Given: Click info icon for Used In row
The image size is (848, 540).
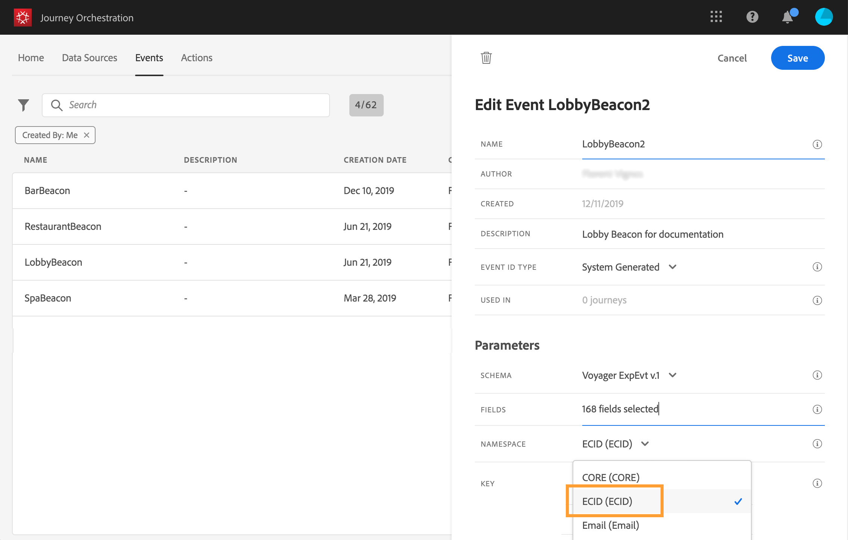Looking at the screenshot, I should click(817, 300).
